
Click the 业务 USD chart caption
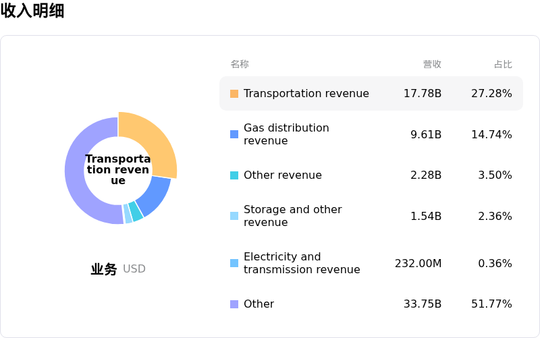(118, 269)
